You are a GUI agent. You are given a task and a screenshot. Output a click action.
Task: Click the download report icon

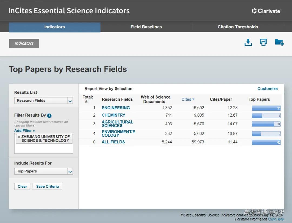click(248, 42)
